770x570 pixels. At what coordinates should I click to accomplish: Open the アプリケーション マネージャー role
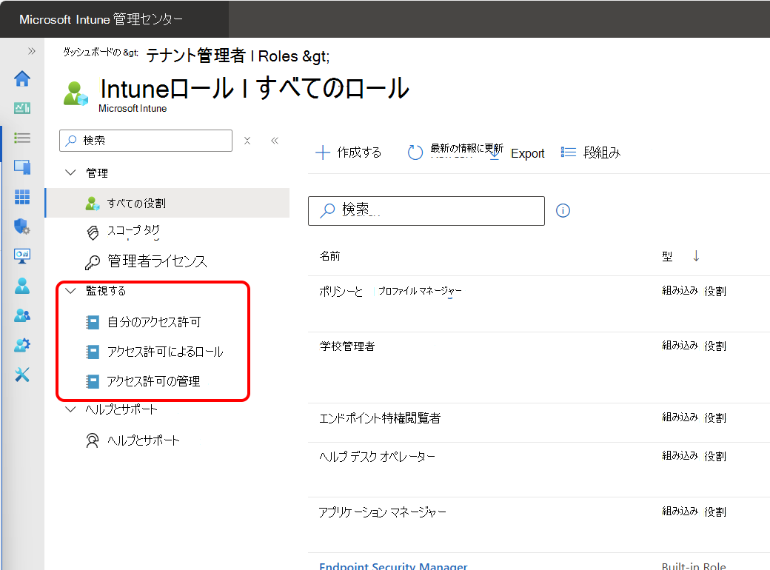tap(382, 512)
